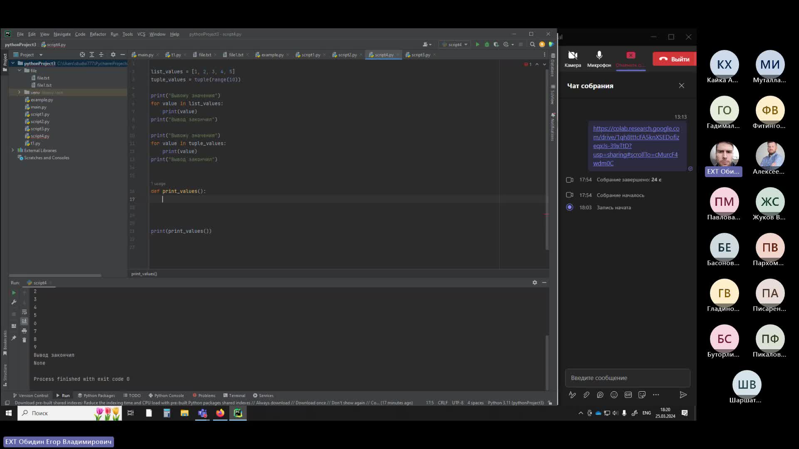
Task: Toggle the Structure side tool button
Action: coord(5,375)
